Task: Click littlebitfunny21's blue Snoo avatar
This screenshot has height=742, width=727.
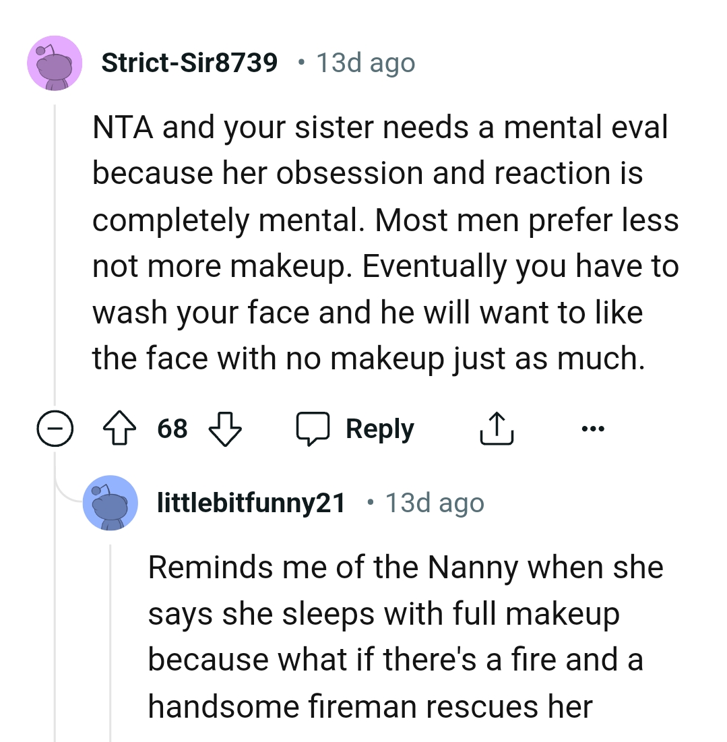Action: (110, 503)
